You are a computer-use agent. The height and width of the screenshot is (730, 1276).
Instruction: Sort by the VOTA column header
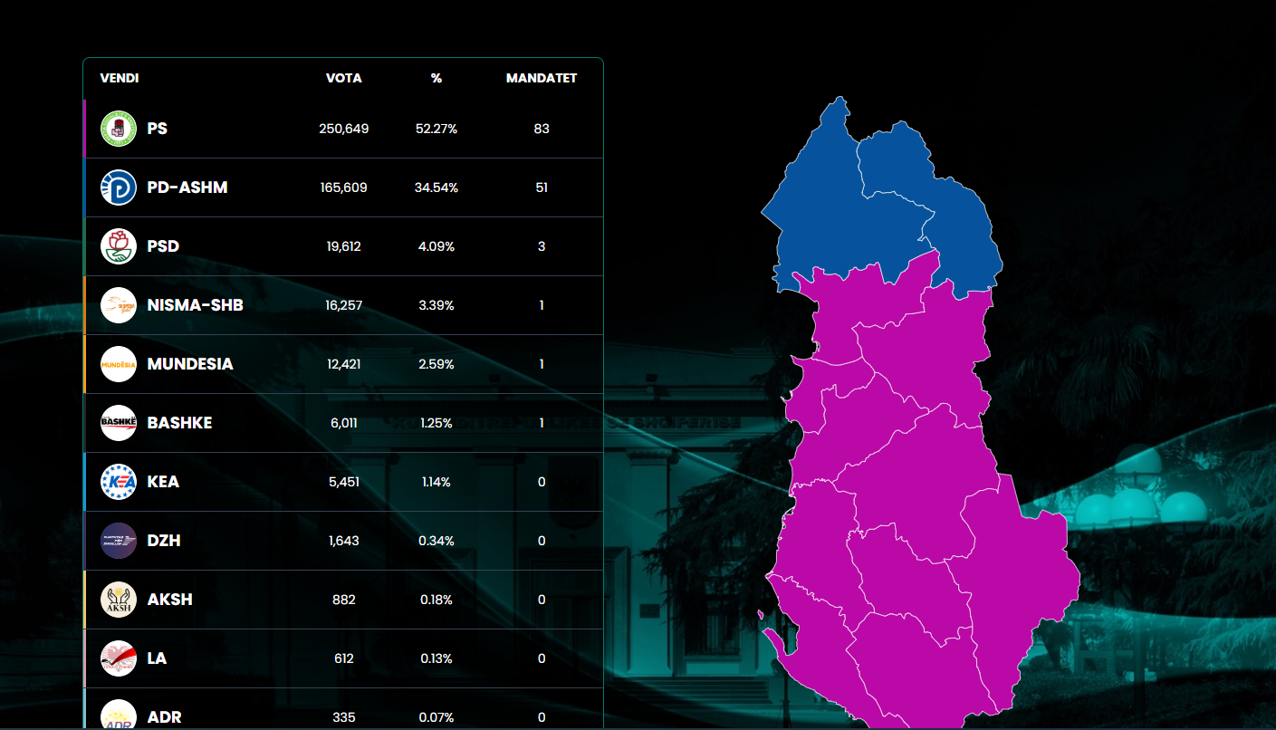pyautogui.click(x=344, y=78)
